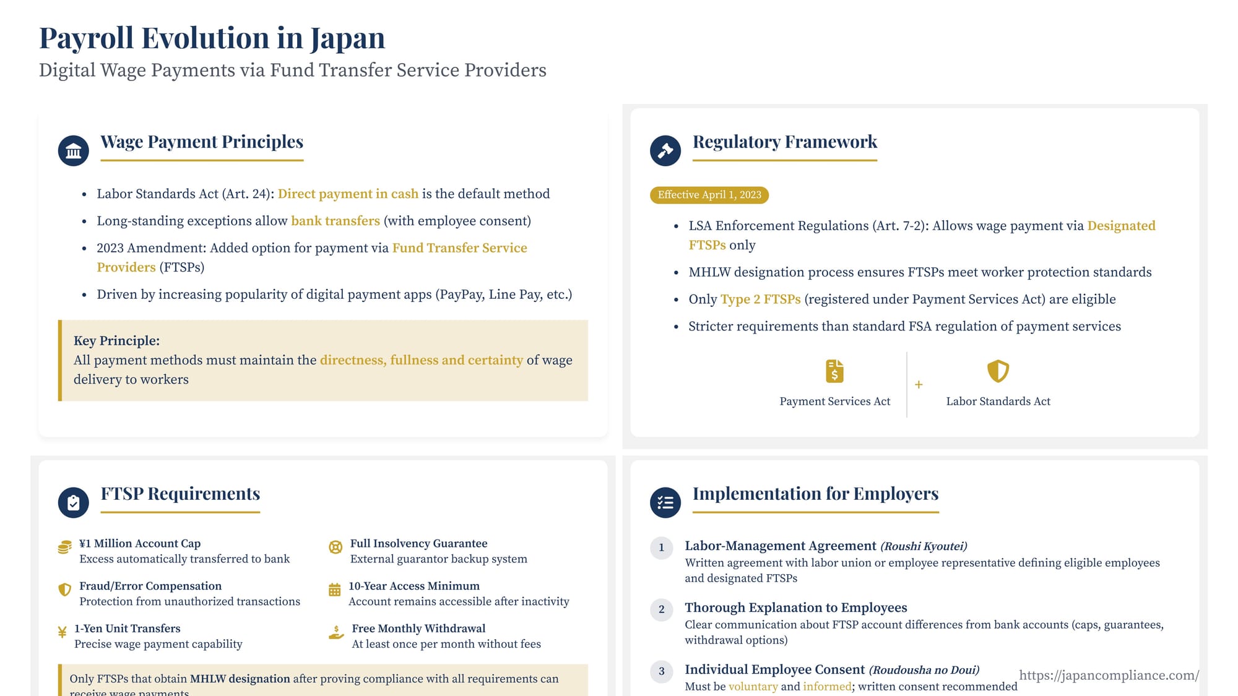Click the bold MHLW designation text
Screen dimensions: 1238x696
tap(240, 679)
